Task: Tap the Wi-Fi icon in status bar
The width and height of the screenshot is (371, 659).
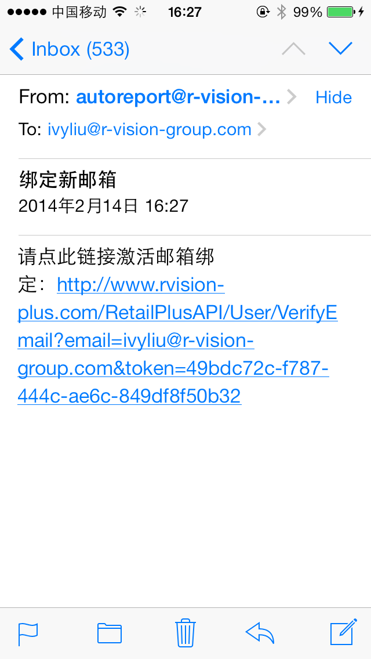Action: click(x=120, y=12)
